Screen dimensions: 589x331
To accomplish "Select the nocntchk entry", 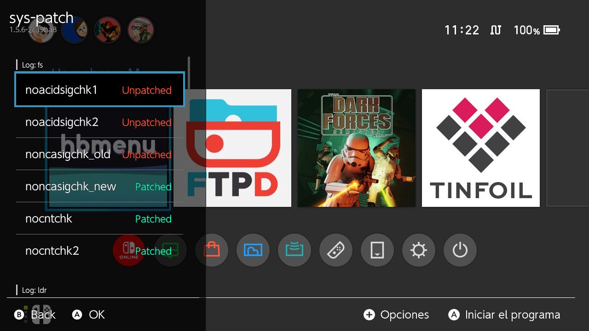I will pyautogui.click(x=99, y=219).
